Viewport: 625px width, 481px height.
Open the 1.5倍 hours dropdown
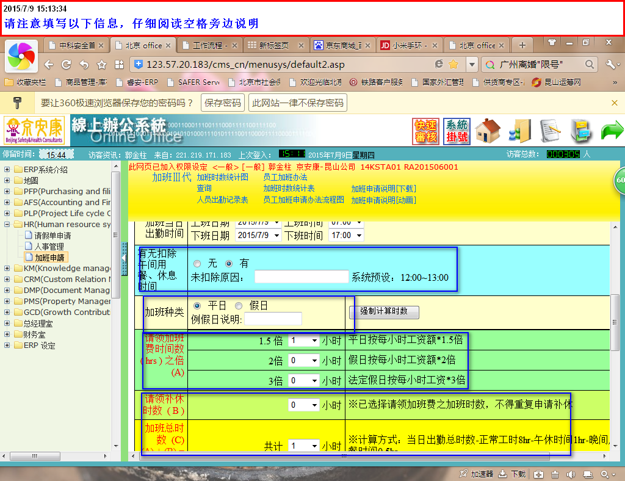pos(304,341)
